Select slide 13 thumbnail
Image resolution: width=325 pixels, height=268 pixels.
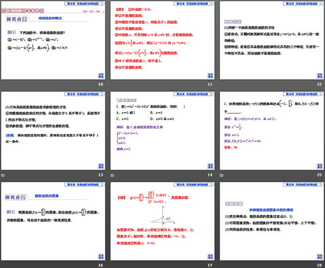coord(53,131)
